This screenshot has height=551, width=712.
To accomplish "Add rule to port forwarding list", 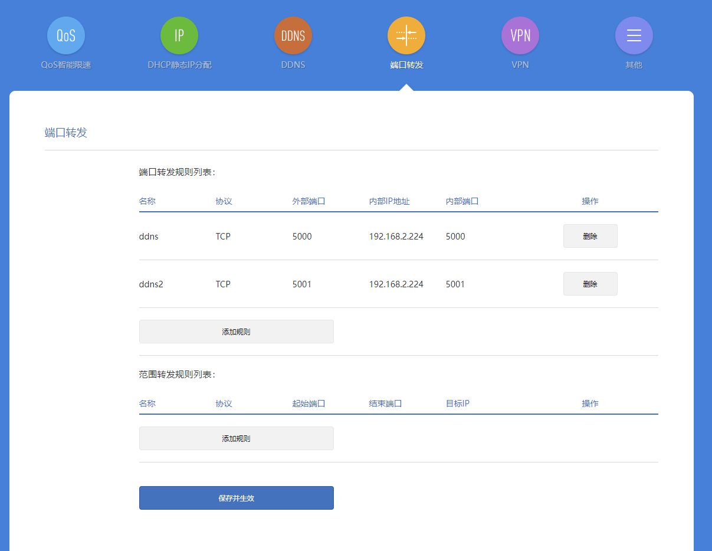I will coord(236,332).
